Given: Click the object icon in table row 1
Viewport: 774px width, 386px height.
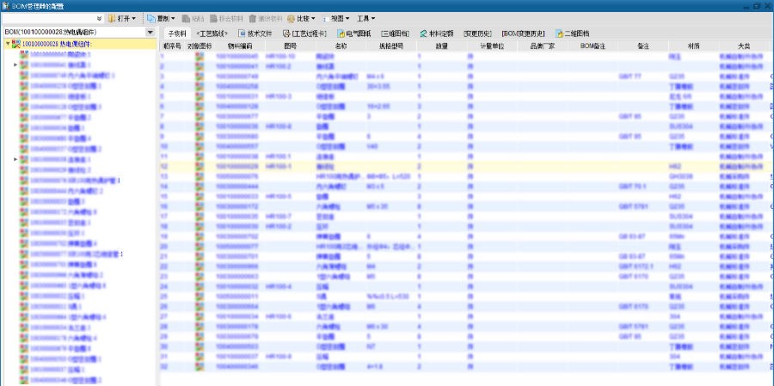Looking at the screenshot, I should coord(200,56).
